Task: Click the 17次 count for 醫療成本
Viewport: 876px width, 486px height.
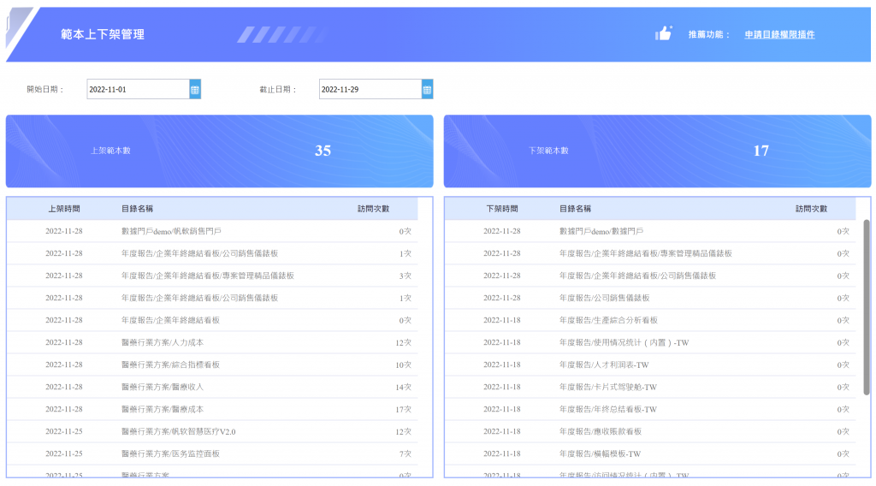Action: (x=404, y=410)
